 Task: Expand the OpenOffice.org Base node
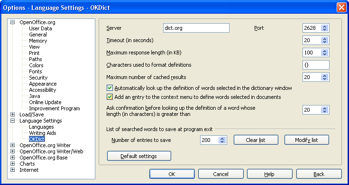click(12, 158)
